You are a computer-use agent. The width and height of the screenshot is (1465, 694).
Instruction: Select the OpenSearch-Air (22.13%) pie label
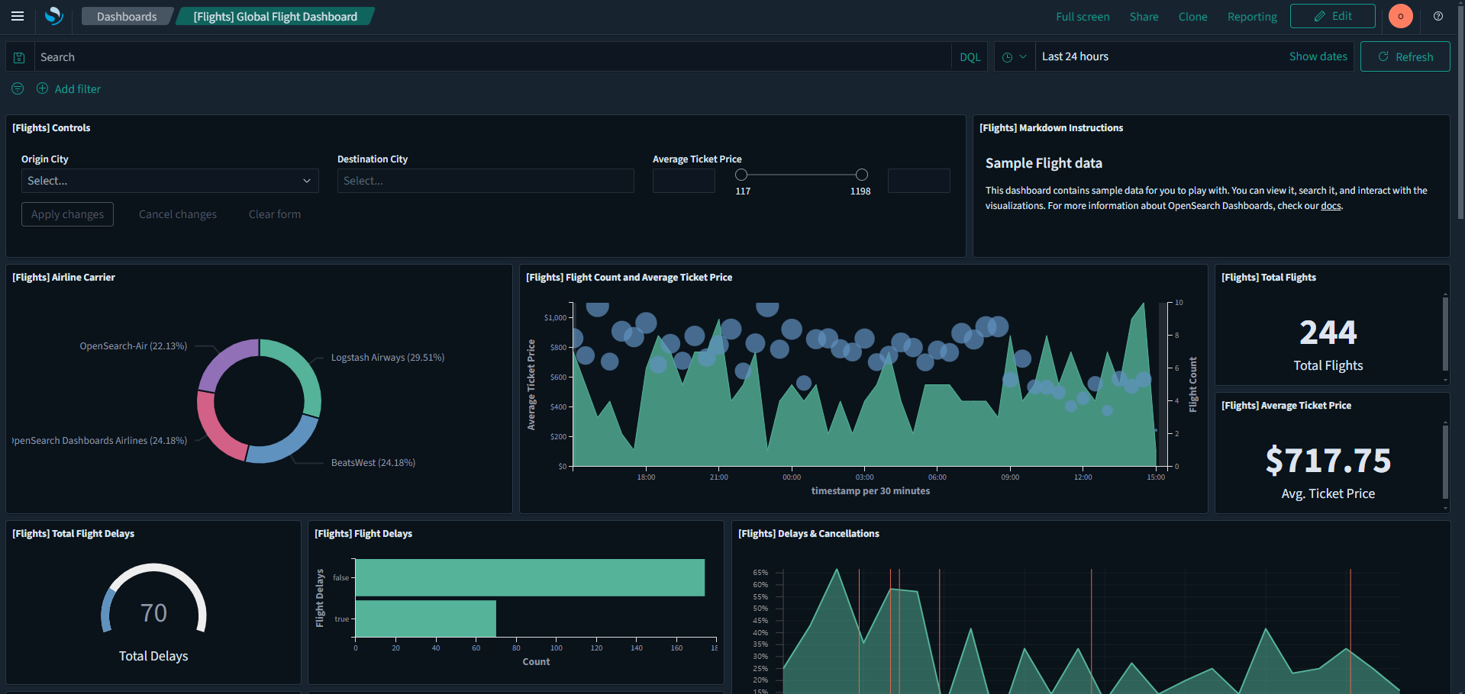click(134, 346)
